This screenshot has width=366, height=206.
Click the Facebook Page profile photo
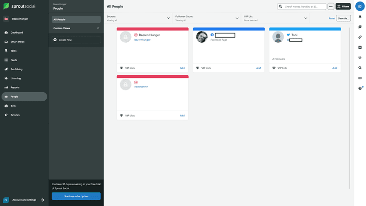[x=202, y=37]
